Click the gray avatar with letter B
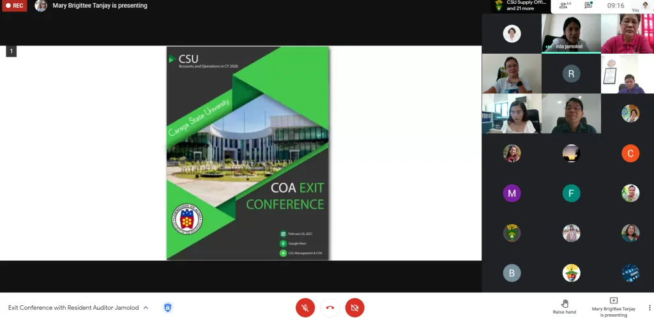This screenshot has height=318, width=654. click(512, 273)
